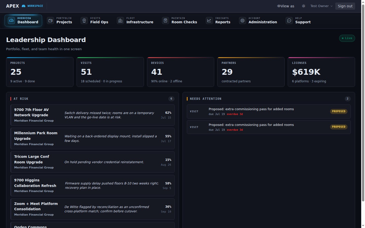Click note about firmware supply delay

click(x=112, y=185)
